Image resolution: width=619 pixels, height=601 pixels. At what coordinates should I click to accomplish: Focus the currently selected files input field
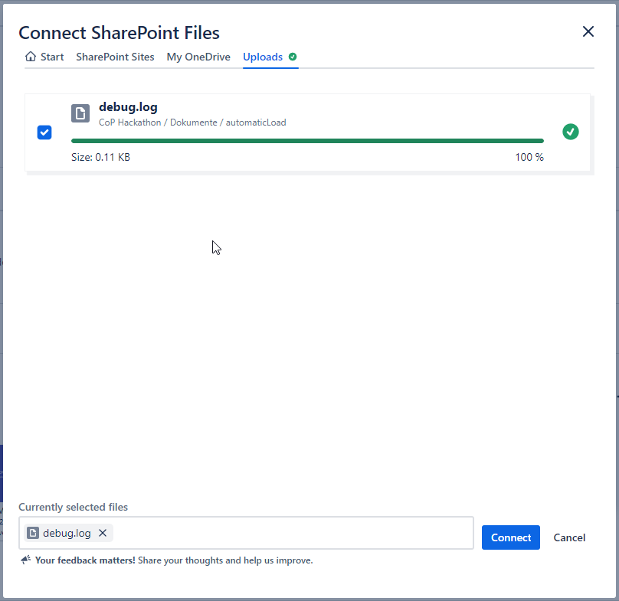(291, 533)
